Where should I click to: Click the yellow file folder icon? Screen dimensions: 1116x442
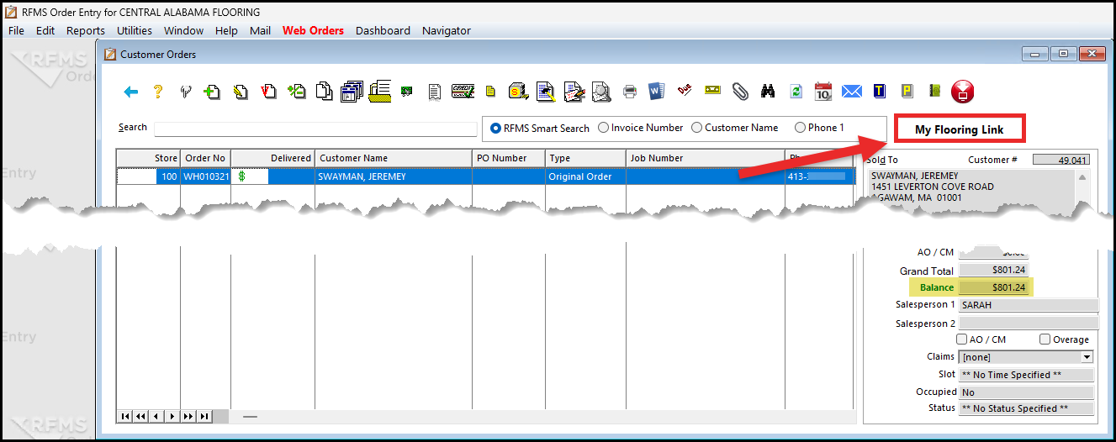click(x=380, y=91)
